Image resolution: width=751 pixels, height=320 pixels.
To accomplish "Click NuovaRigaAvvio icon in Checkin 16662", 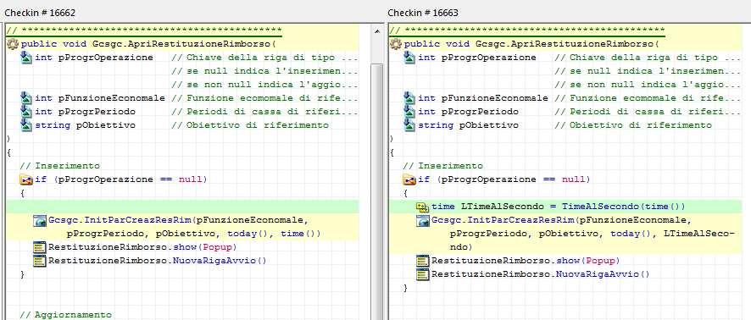I will 40,261.
